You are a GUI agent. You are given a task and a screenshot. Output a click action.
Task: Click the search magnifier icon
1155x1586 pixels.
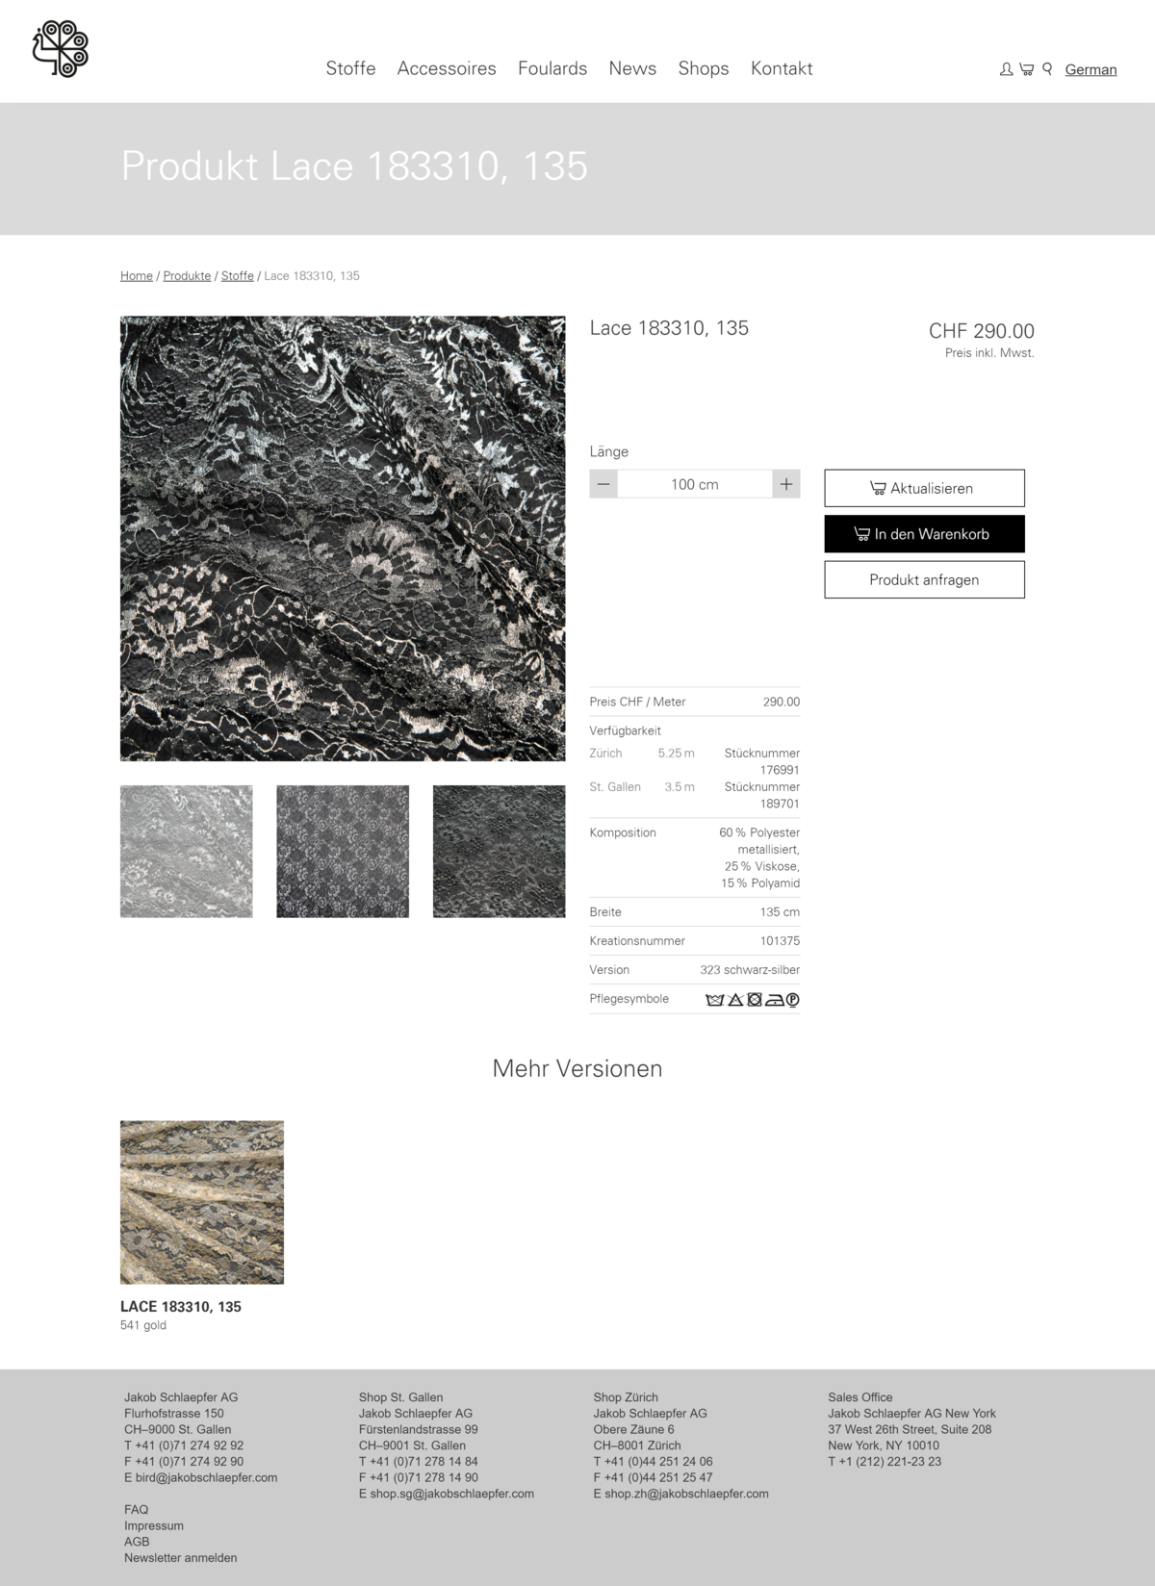coord(1047,69)
